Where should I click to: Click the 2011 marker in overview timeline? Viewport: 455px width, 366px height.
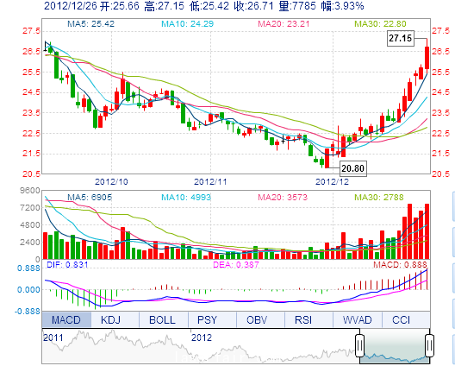point(53,338)
